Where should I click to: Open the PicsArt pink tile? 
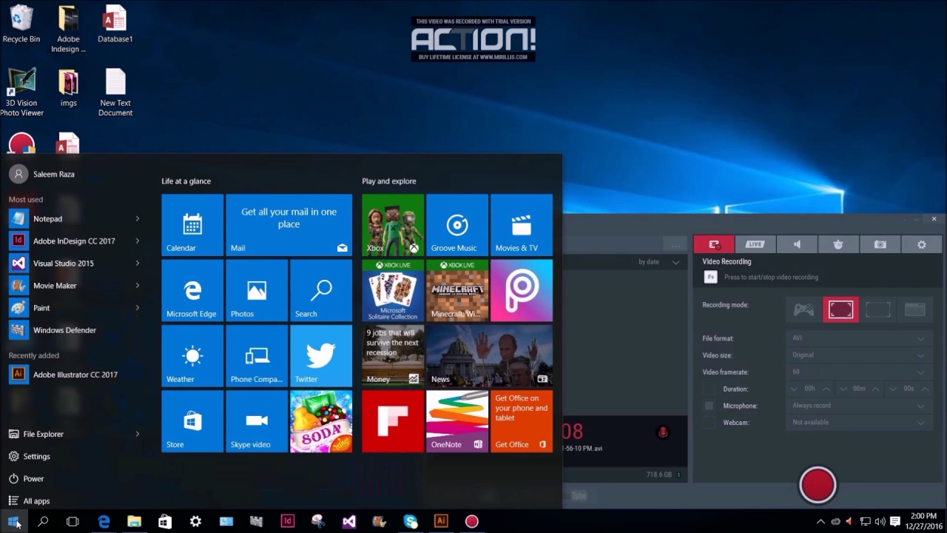pyautogui.click(x=522, y=290)
